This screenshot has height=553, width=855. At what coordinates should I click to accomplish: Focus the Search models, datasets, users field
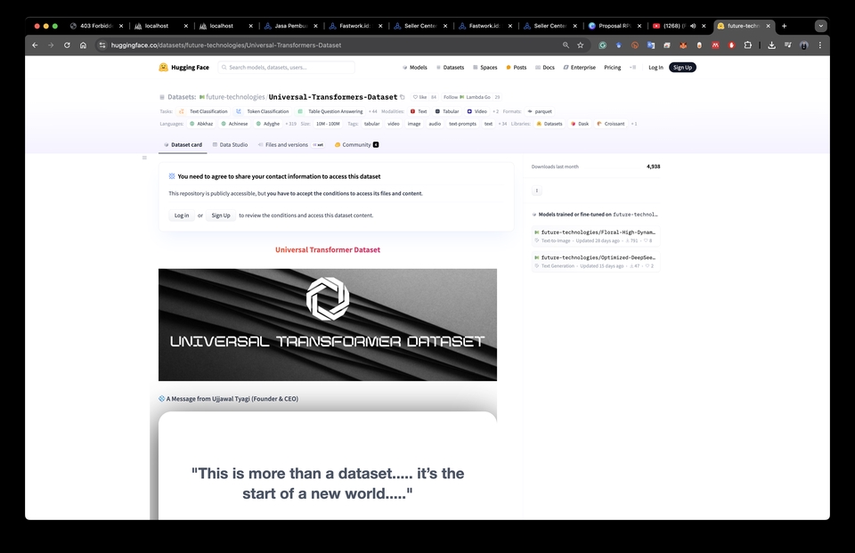287,67
